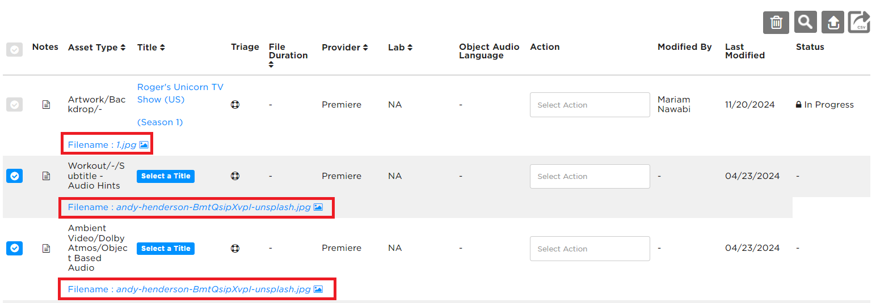Open notes icon for Artwork/Backdrop row
This screenshot has height=303, width=876.
click(47, 105)
